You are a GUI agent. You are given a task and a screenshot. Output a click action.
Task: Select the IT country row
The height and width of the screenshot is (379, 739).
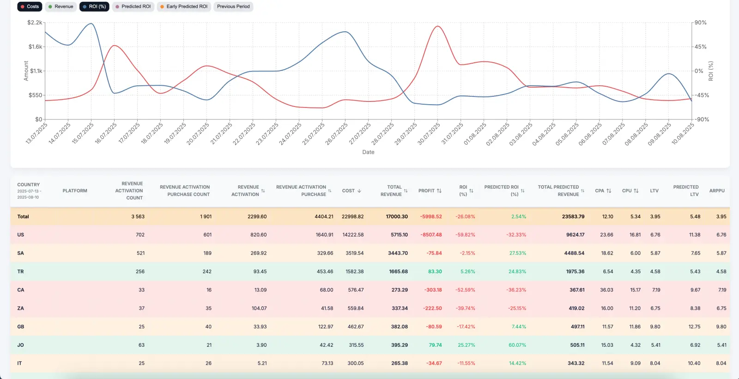[369, 363]
